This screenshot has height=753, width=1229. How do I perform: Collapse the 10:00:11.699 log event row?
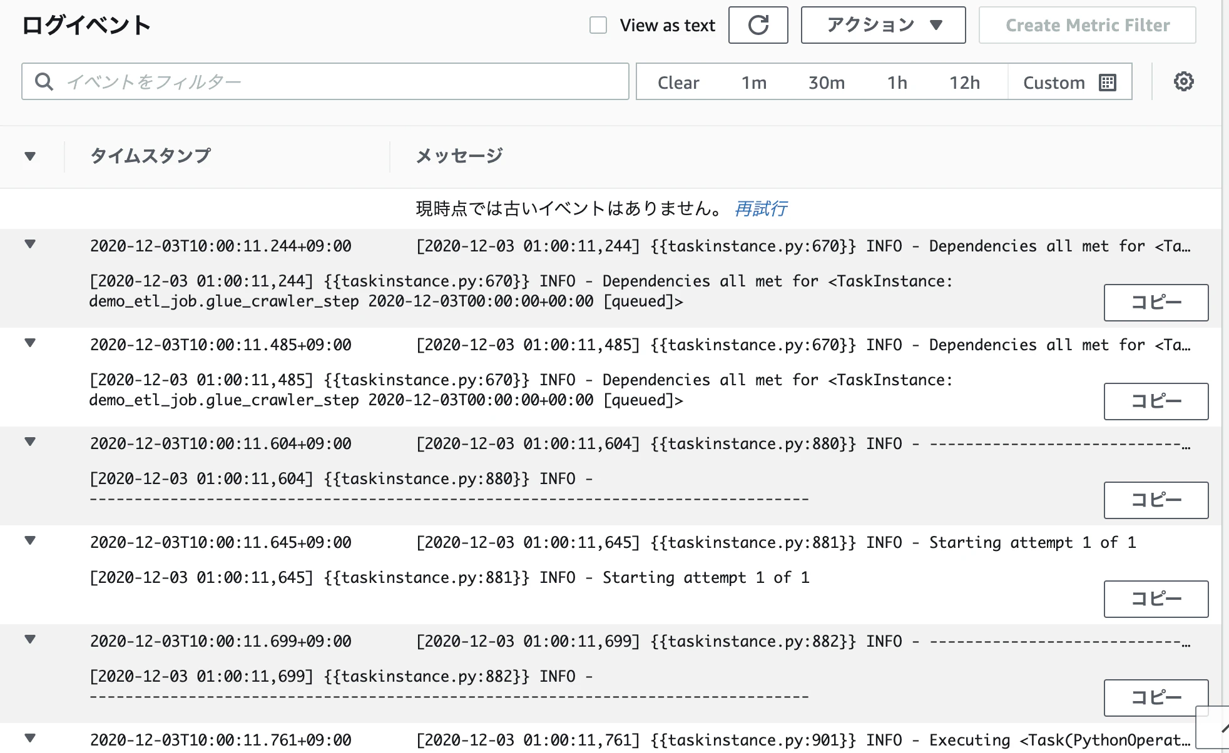[30, 640]
